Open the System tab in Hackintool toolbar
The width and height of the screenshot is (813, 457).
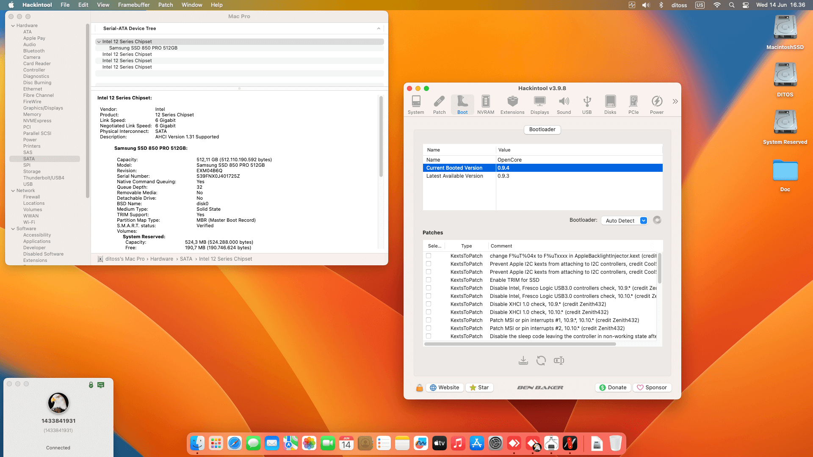click(x=416, y=105)
